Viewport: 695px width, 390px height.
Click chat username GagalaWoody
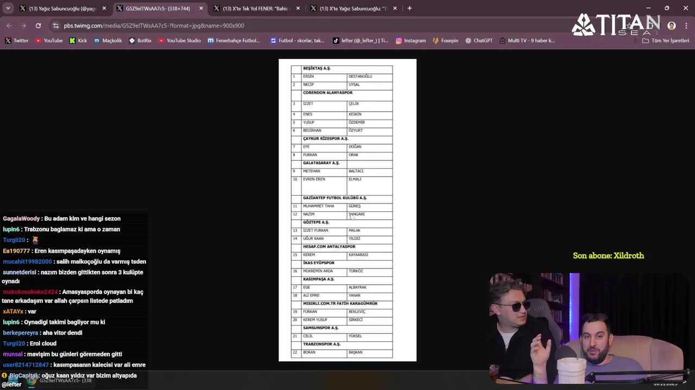point(21,219)
